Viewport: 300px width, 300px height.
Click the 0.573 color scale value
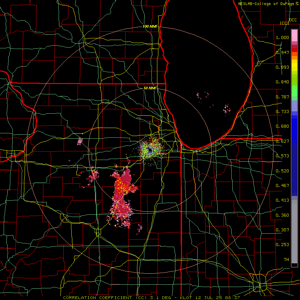(x=282, y=156)
